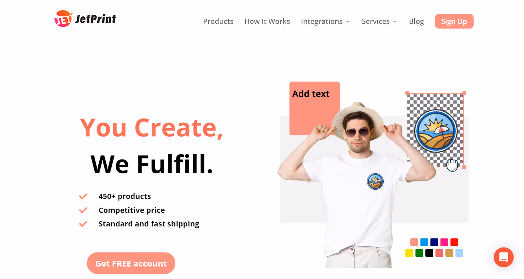Screen dimensions: 524x279
Task: Choose the navy blue color swatch
Action: coord(434,242)
